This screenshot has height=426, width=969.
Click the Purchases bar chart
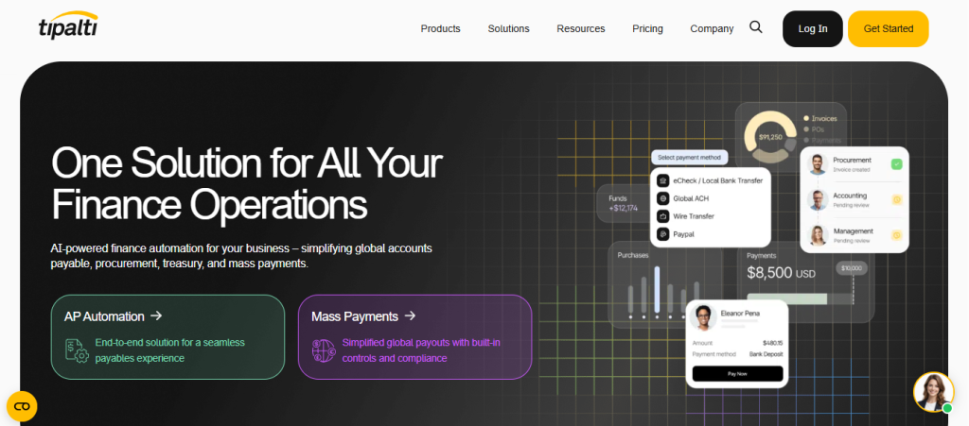(663, 292)
